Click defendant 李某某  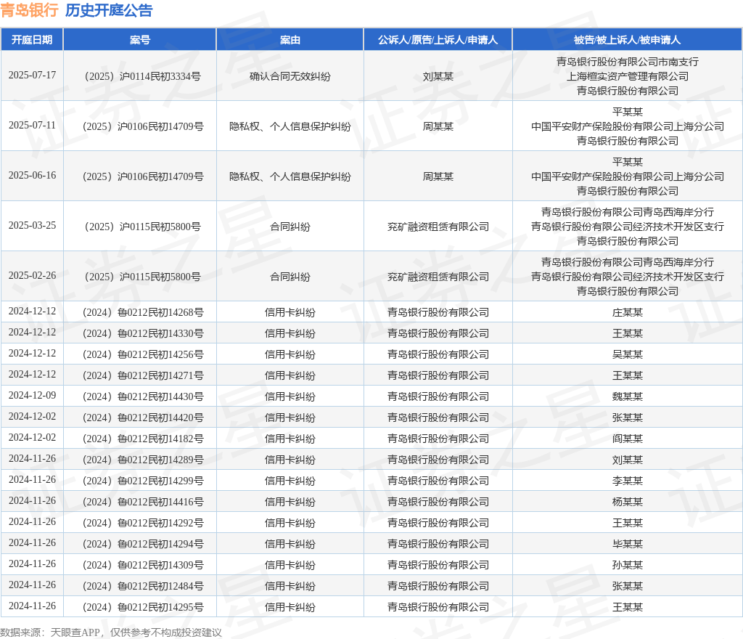628,481
